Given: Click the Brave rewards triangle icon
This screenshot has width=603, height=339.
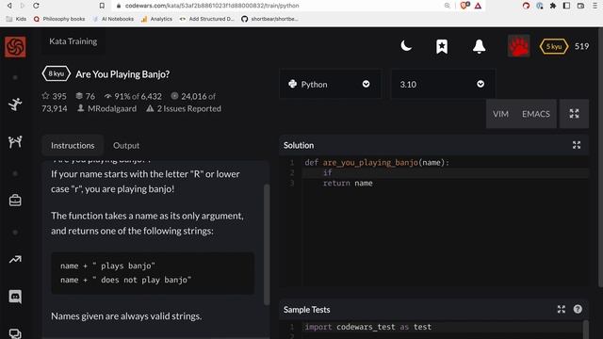Looking at the screenshot, I should pos(478,6).
